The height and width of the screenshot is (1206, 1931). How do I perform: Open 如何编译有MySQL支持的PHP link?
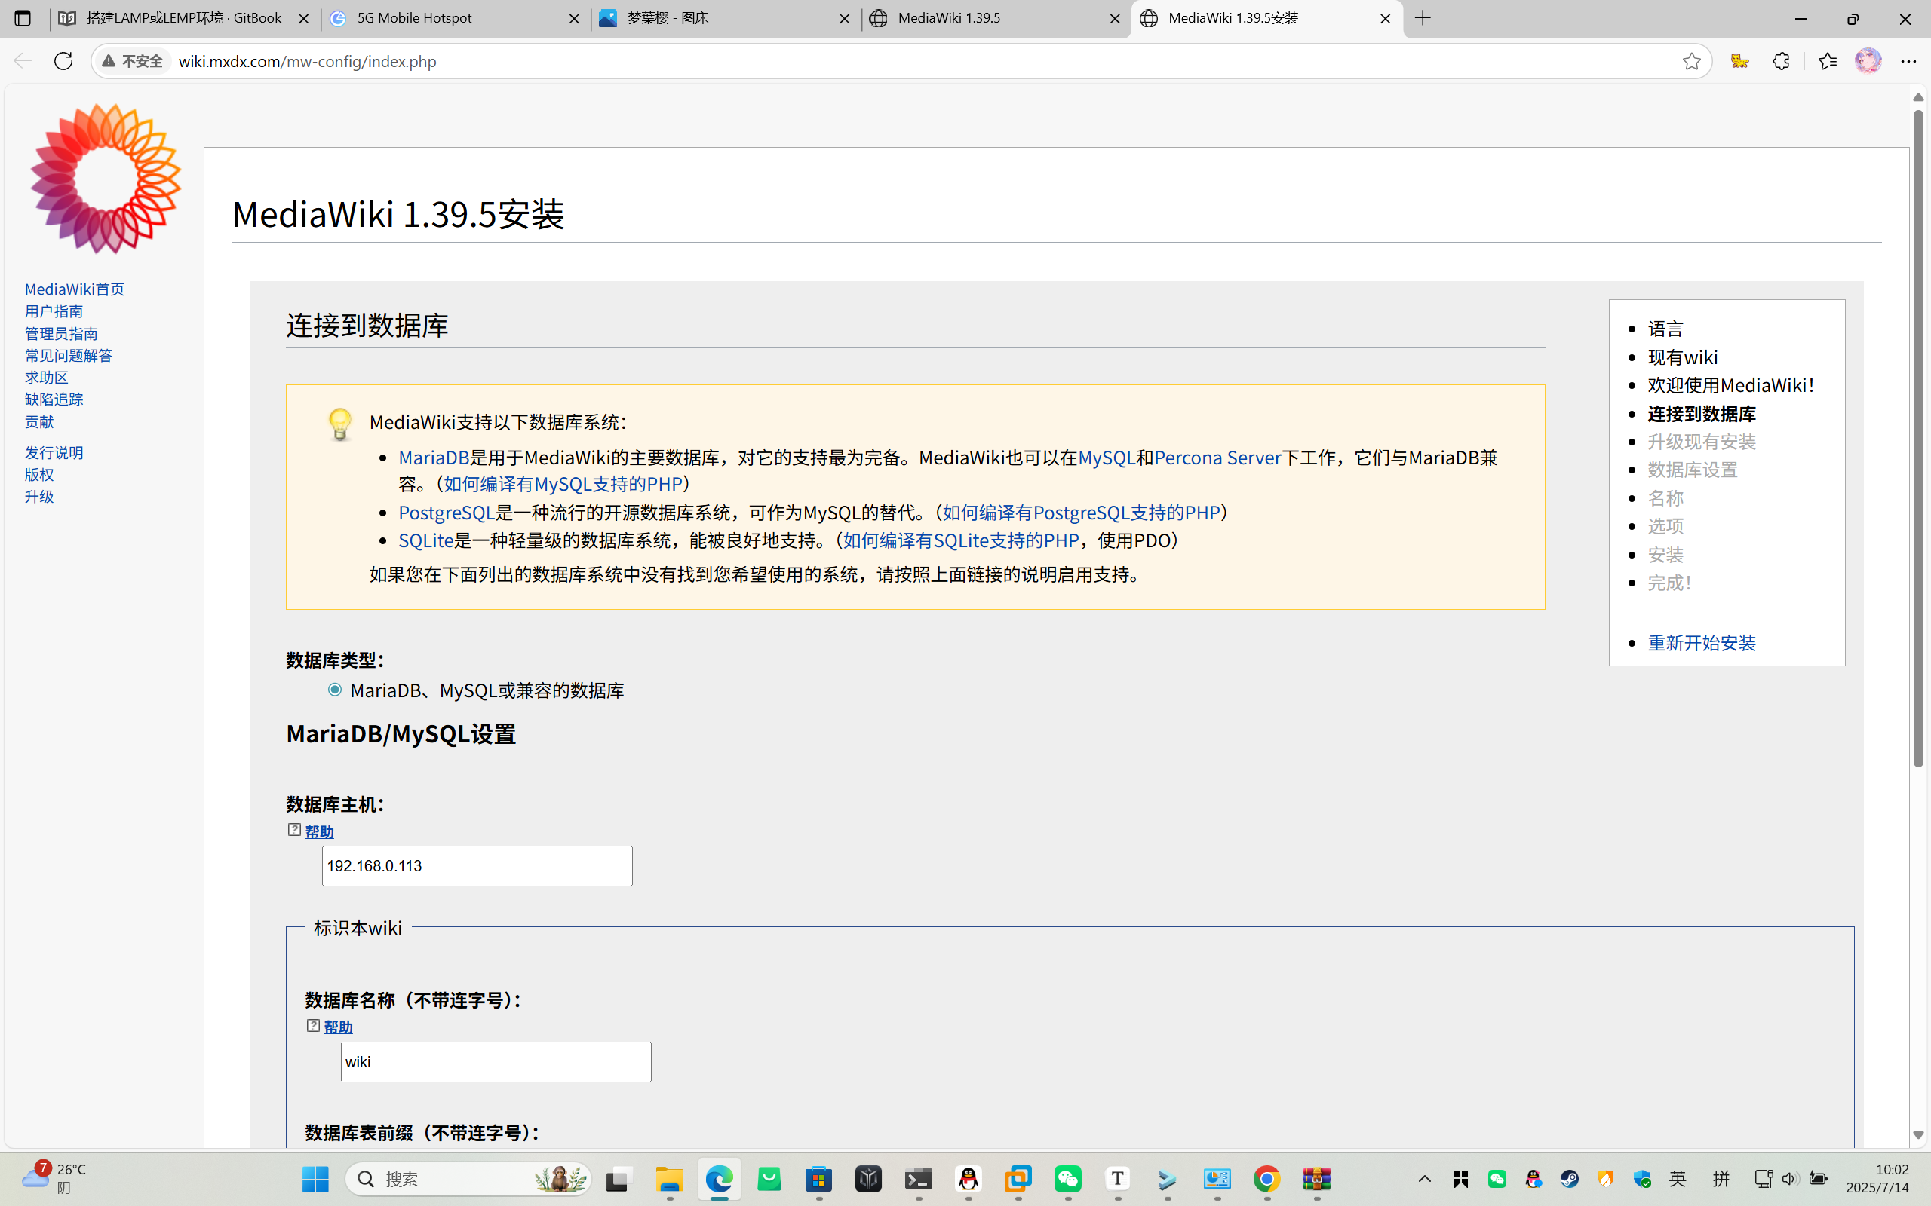563,483
